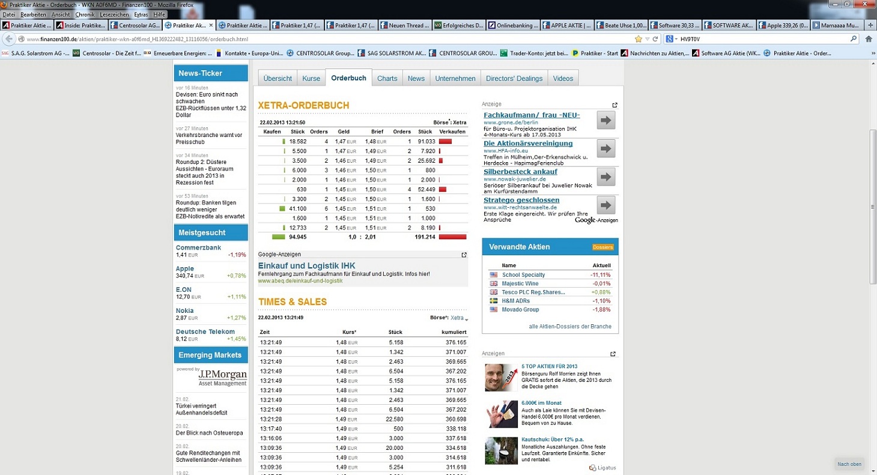
Task: Switch to the Übersicht tab
Action: [278, 79]
